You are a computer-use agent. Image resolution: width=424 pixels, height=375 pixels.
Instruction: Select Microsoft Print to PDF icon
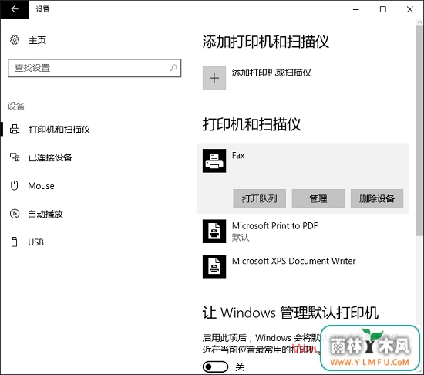(214, 231)
